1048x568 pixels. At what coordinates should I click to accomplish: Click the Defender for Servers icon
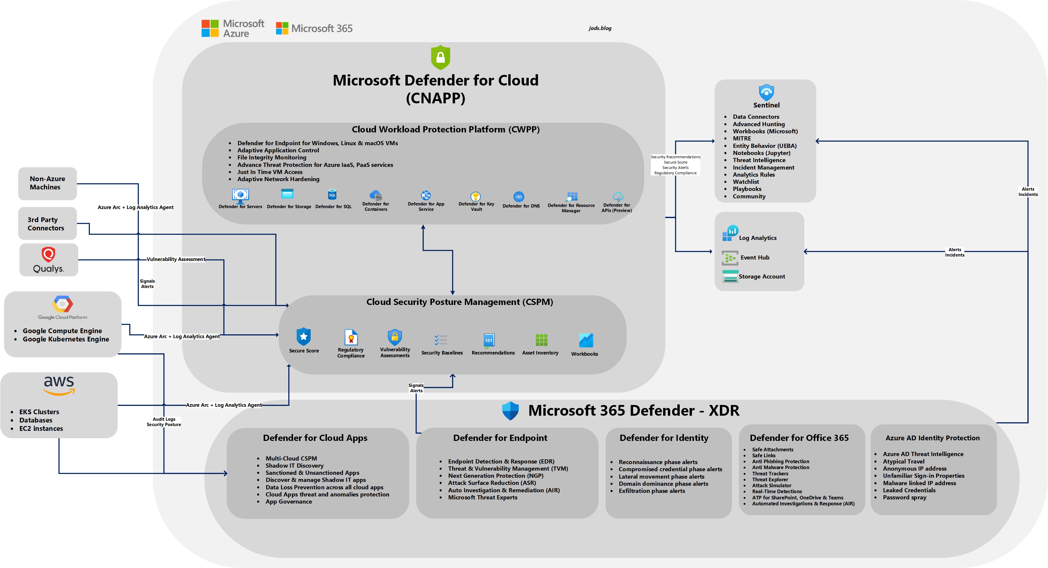pos(240,195)
